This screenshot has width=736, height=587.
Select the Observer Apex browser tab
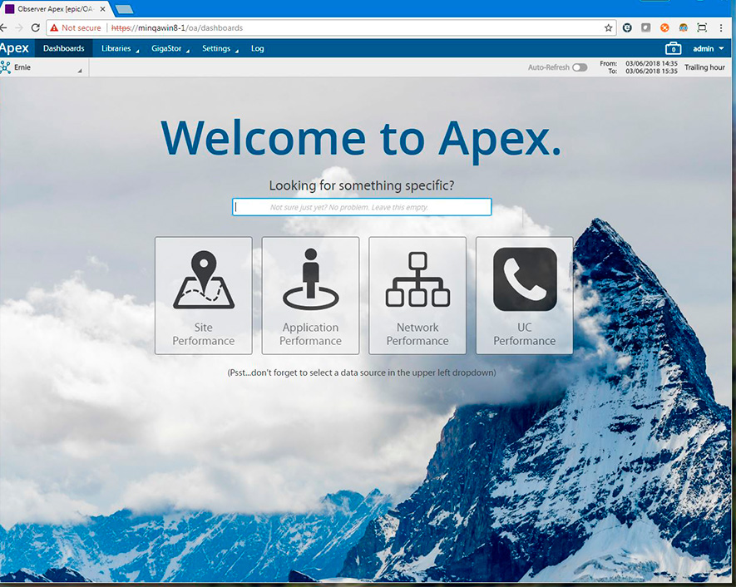click(x=56, y=9)
